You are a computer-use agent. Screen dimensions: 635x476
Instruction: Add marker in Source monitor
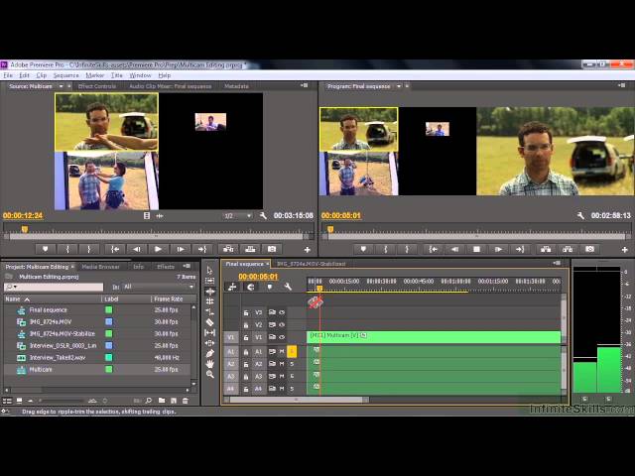click(x=45, y=249)
